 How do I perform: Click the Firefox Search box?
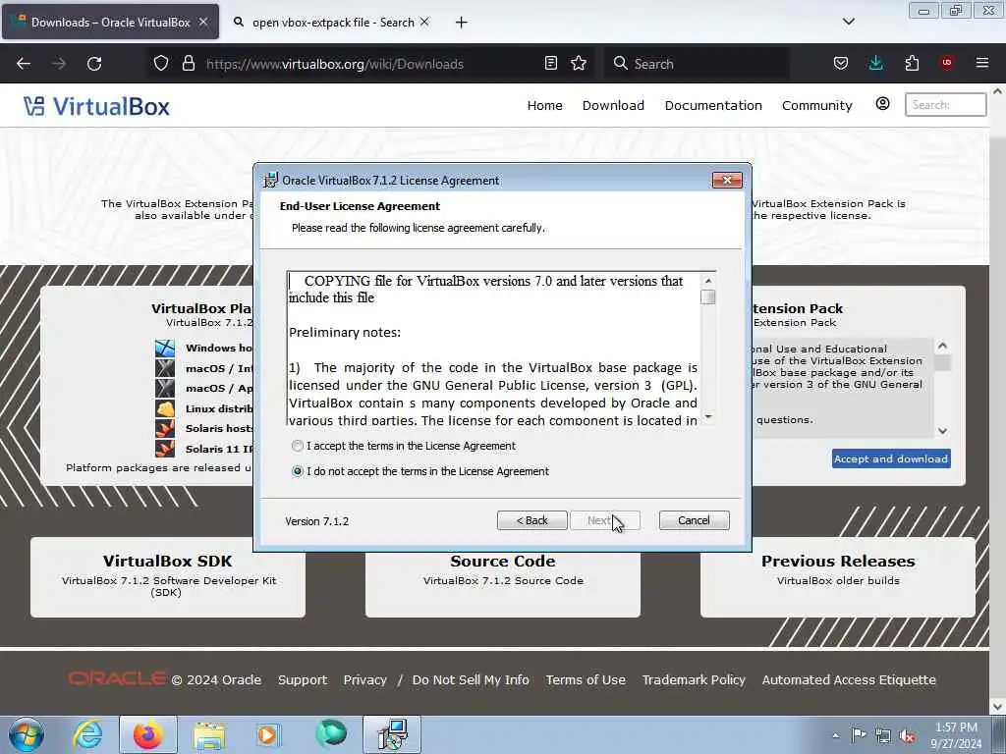(x=698, y=64)
